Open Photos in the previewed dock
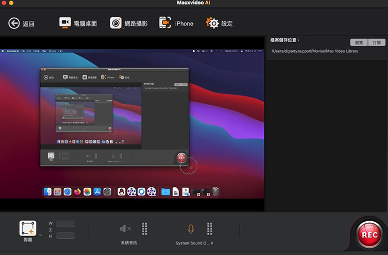This screenshot has width=388, height=255. (x=87, y=192)
